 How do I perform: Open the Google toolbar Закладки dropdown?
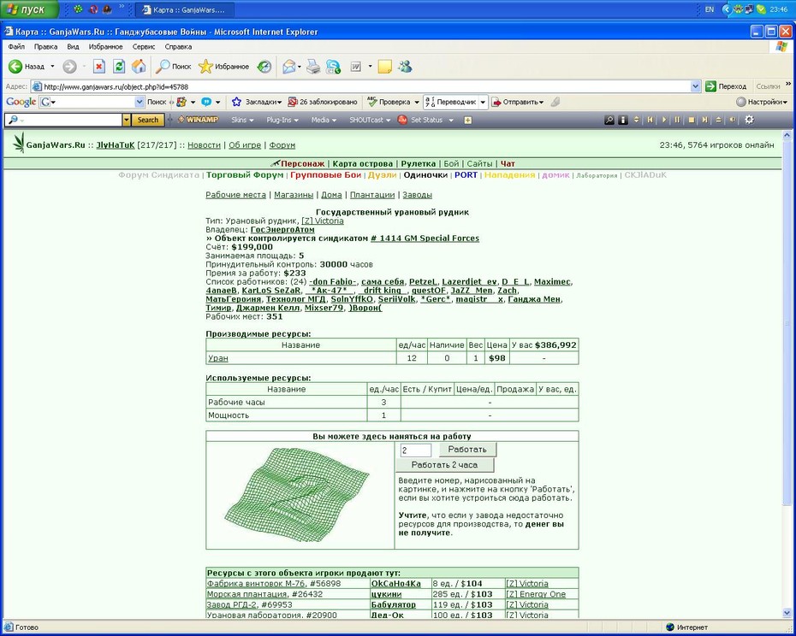(257, 102)
